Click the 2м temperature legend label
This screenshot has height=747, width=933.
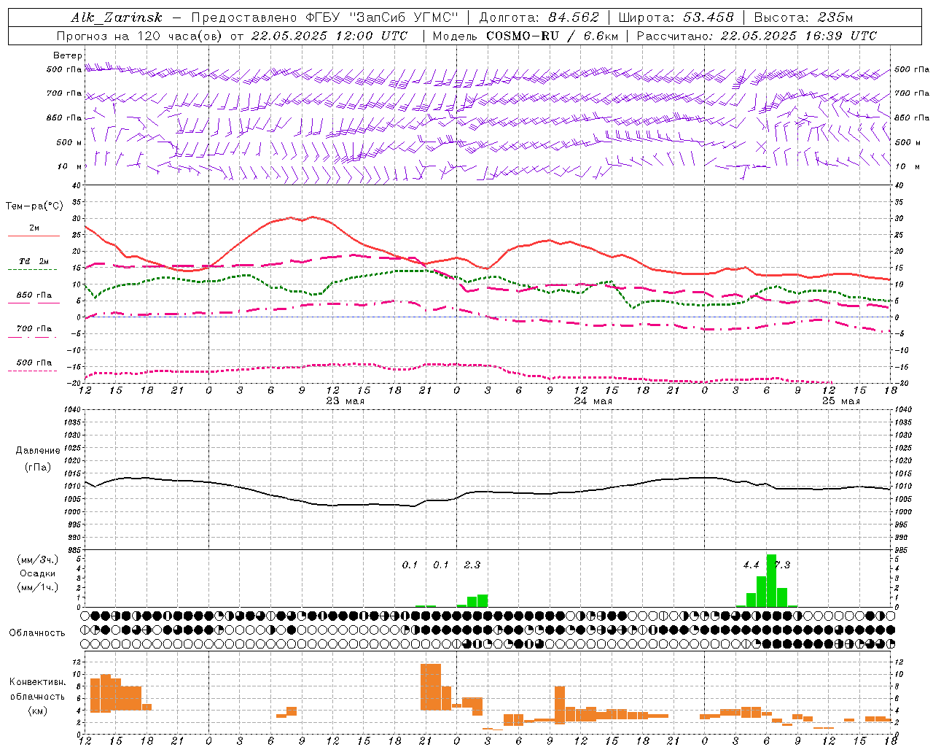(x=34, y=228)
